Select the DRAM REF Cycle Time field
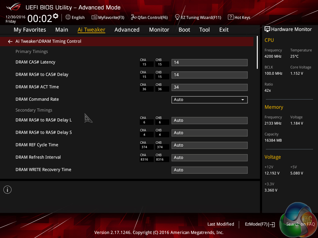This screenshot has width=318, height=238. point(209,145)
